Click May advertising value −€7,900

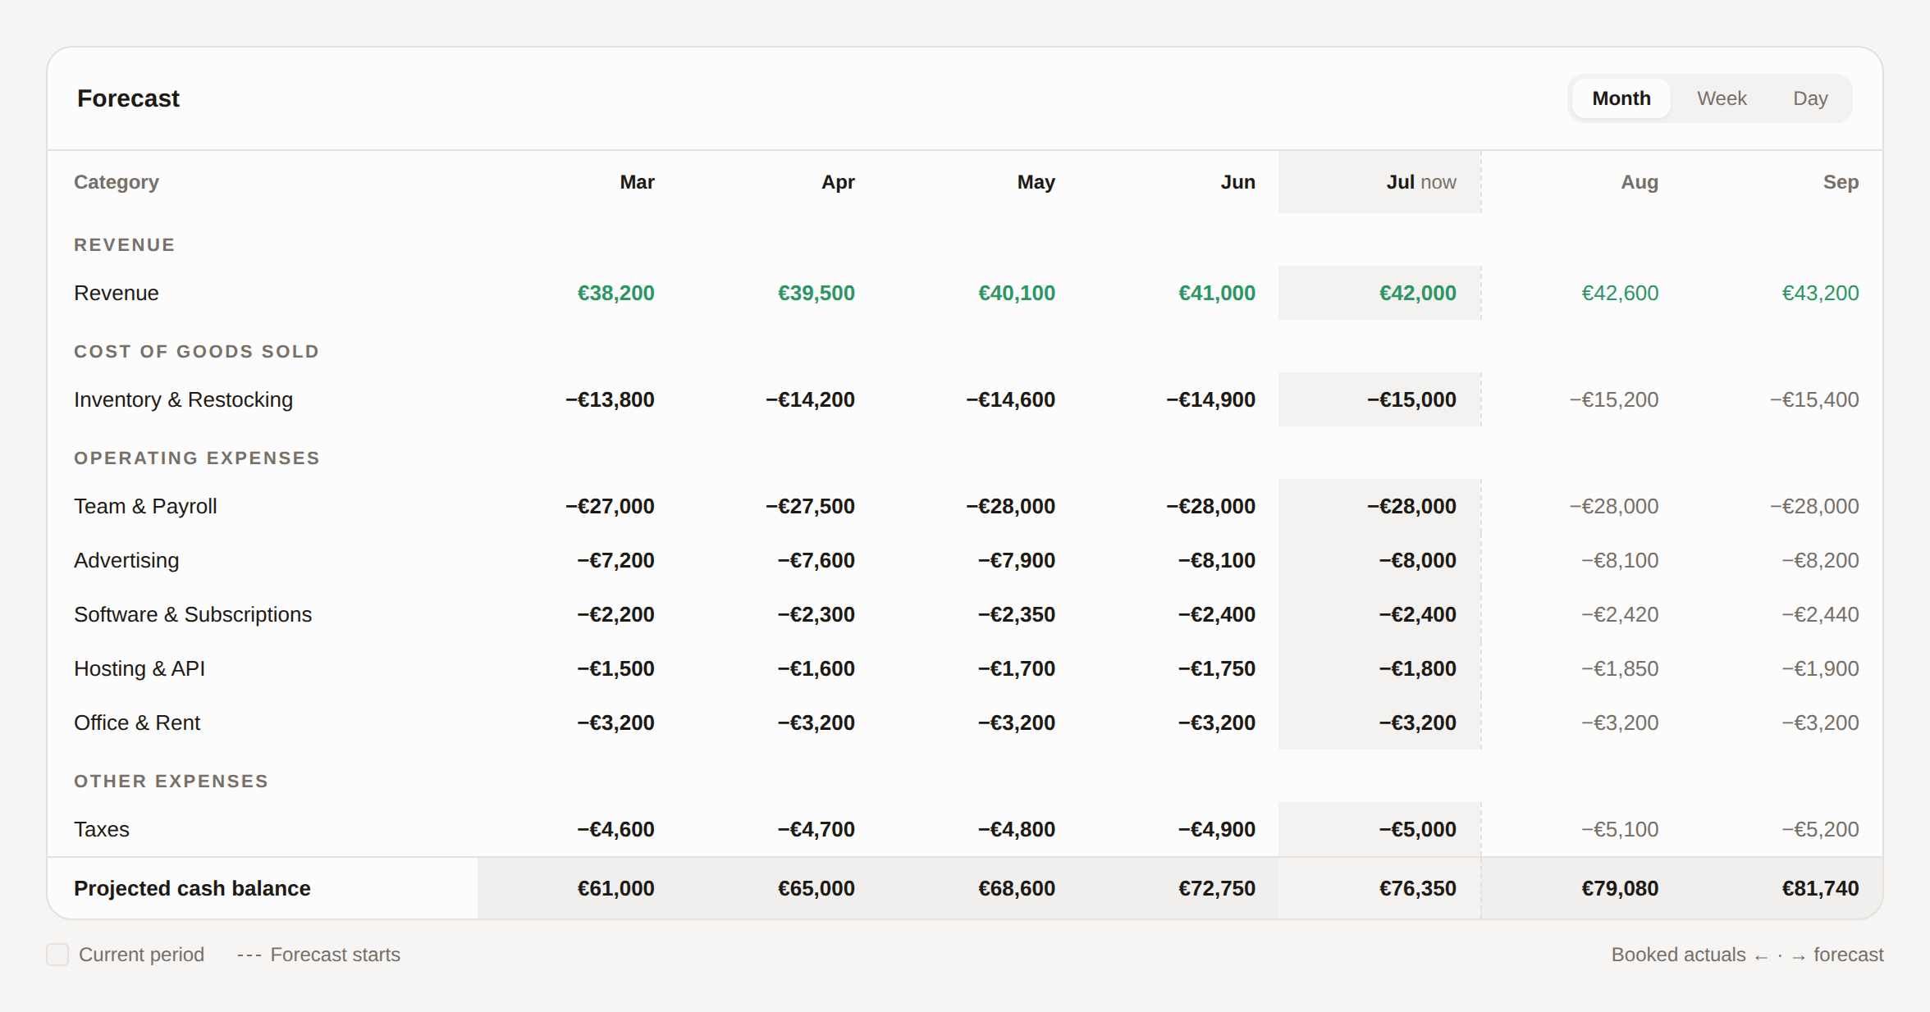[1016, 560]
